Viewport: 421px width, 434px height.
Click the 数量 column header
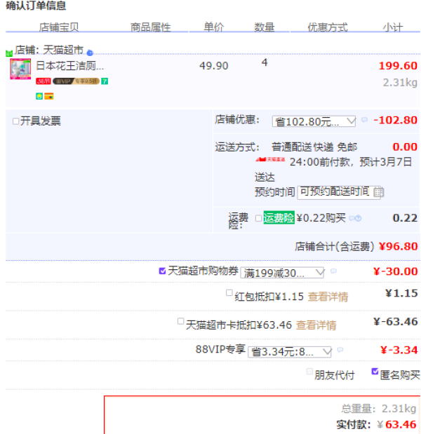[x=265, y=27]
